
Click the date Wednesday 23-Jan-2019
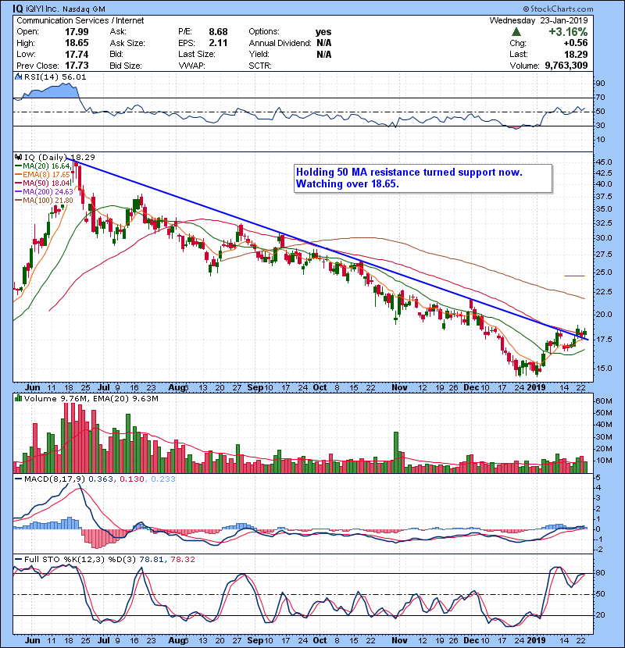(x=538, y=20)
